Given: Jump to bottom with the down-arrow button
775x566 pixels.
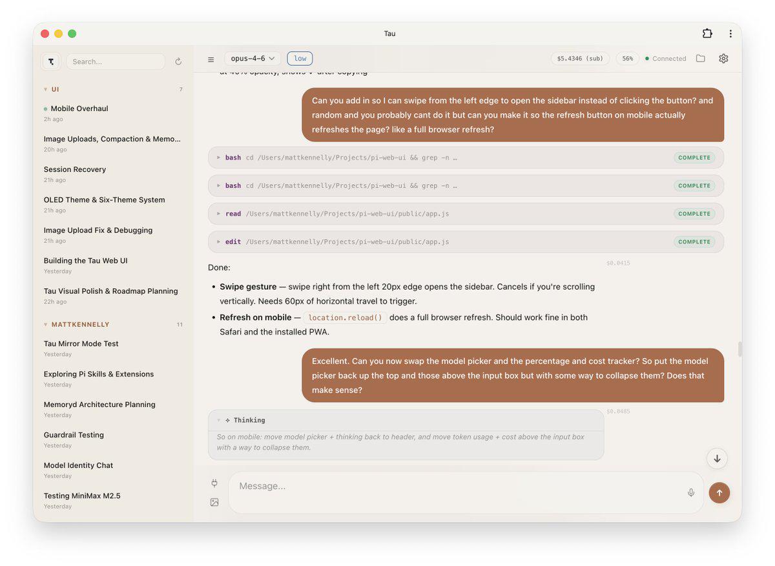Looking at the screenshot, I should [x=717, y=458].
